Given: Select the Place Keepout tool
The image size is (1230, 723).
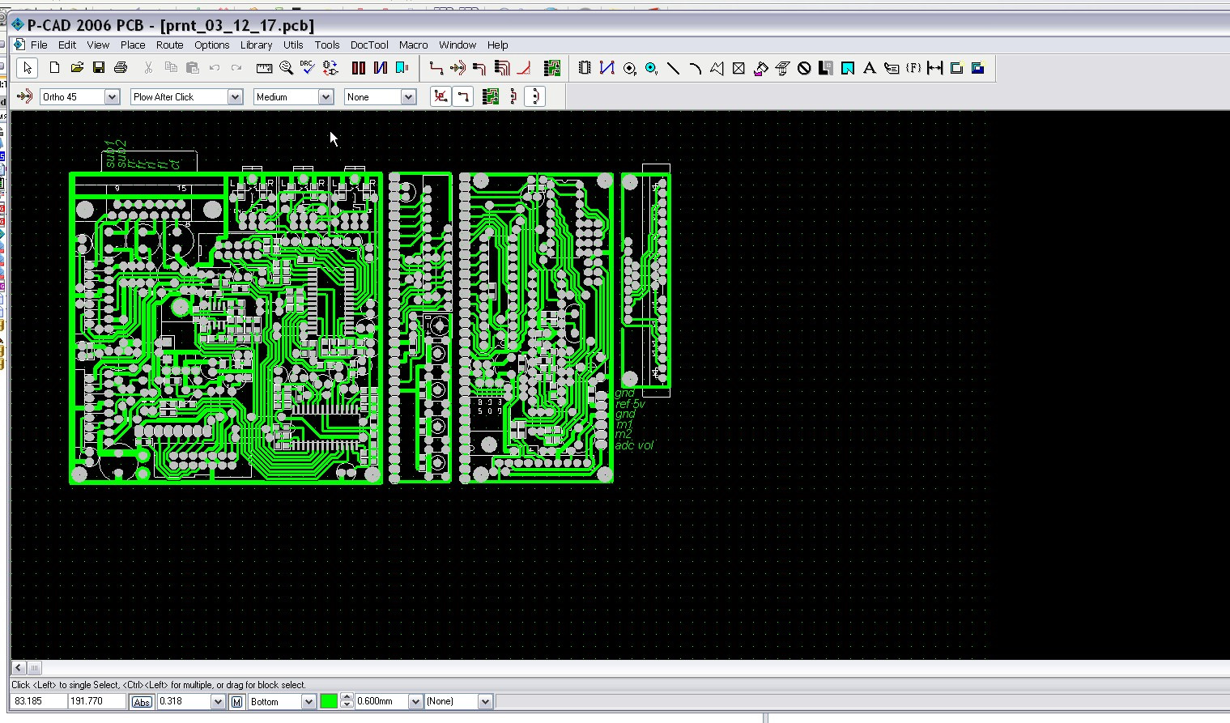Looking at the screenshot, I should (803, 68).
